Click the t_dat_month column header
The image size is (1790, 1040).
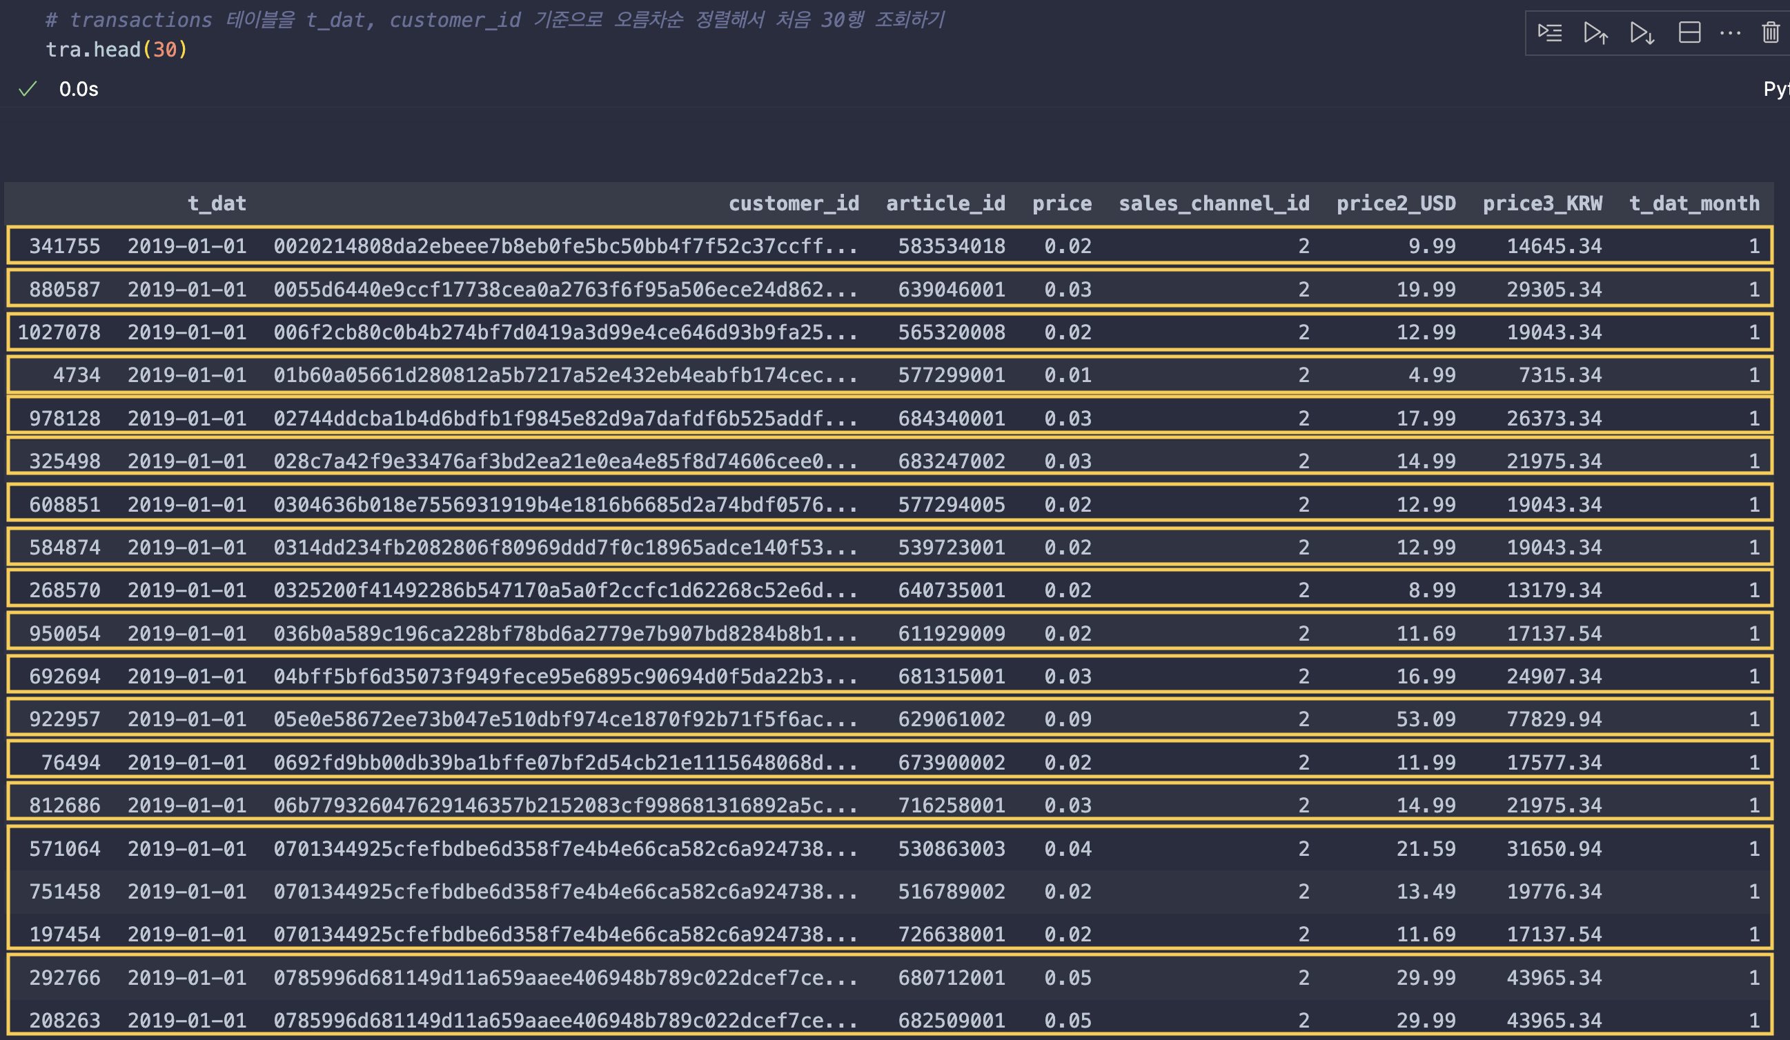[1694, 203]
